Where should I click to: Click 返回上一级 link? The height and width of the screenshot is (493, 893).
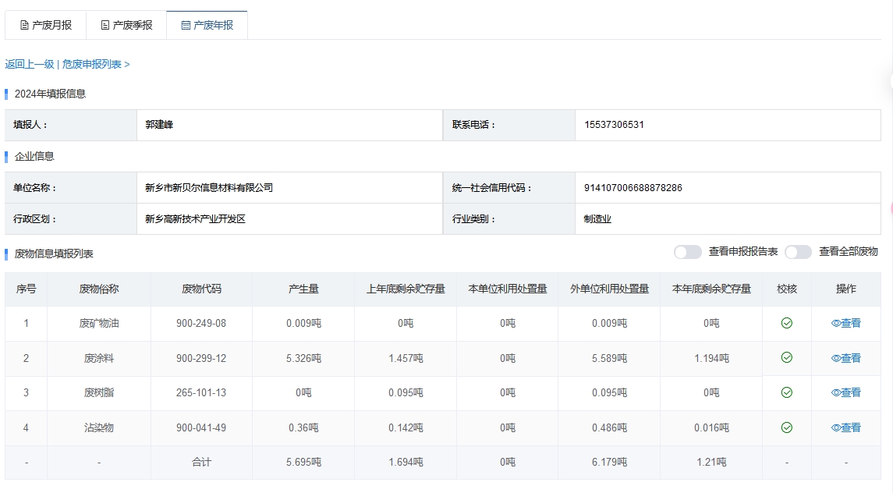29,64
